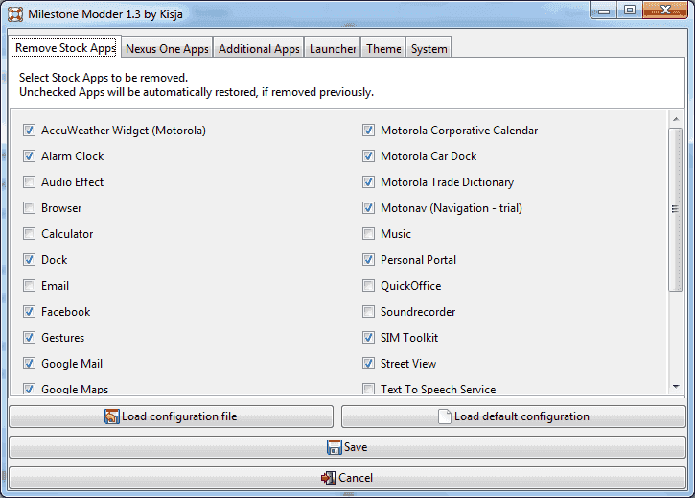This screenshot has width=695, height=499.
Task: Tick the Calculator checkbox
Action: [x=30, y=234]
